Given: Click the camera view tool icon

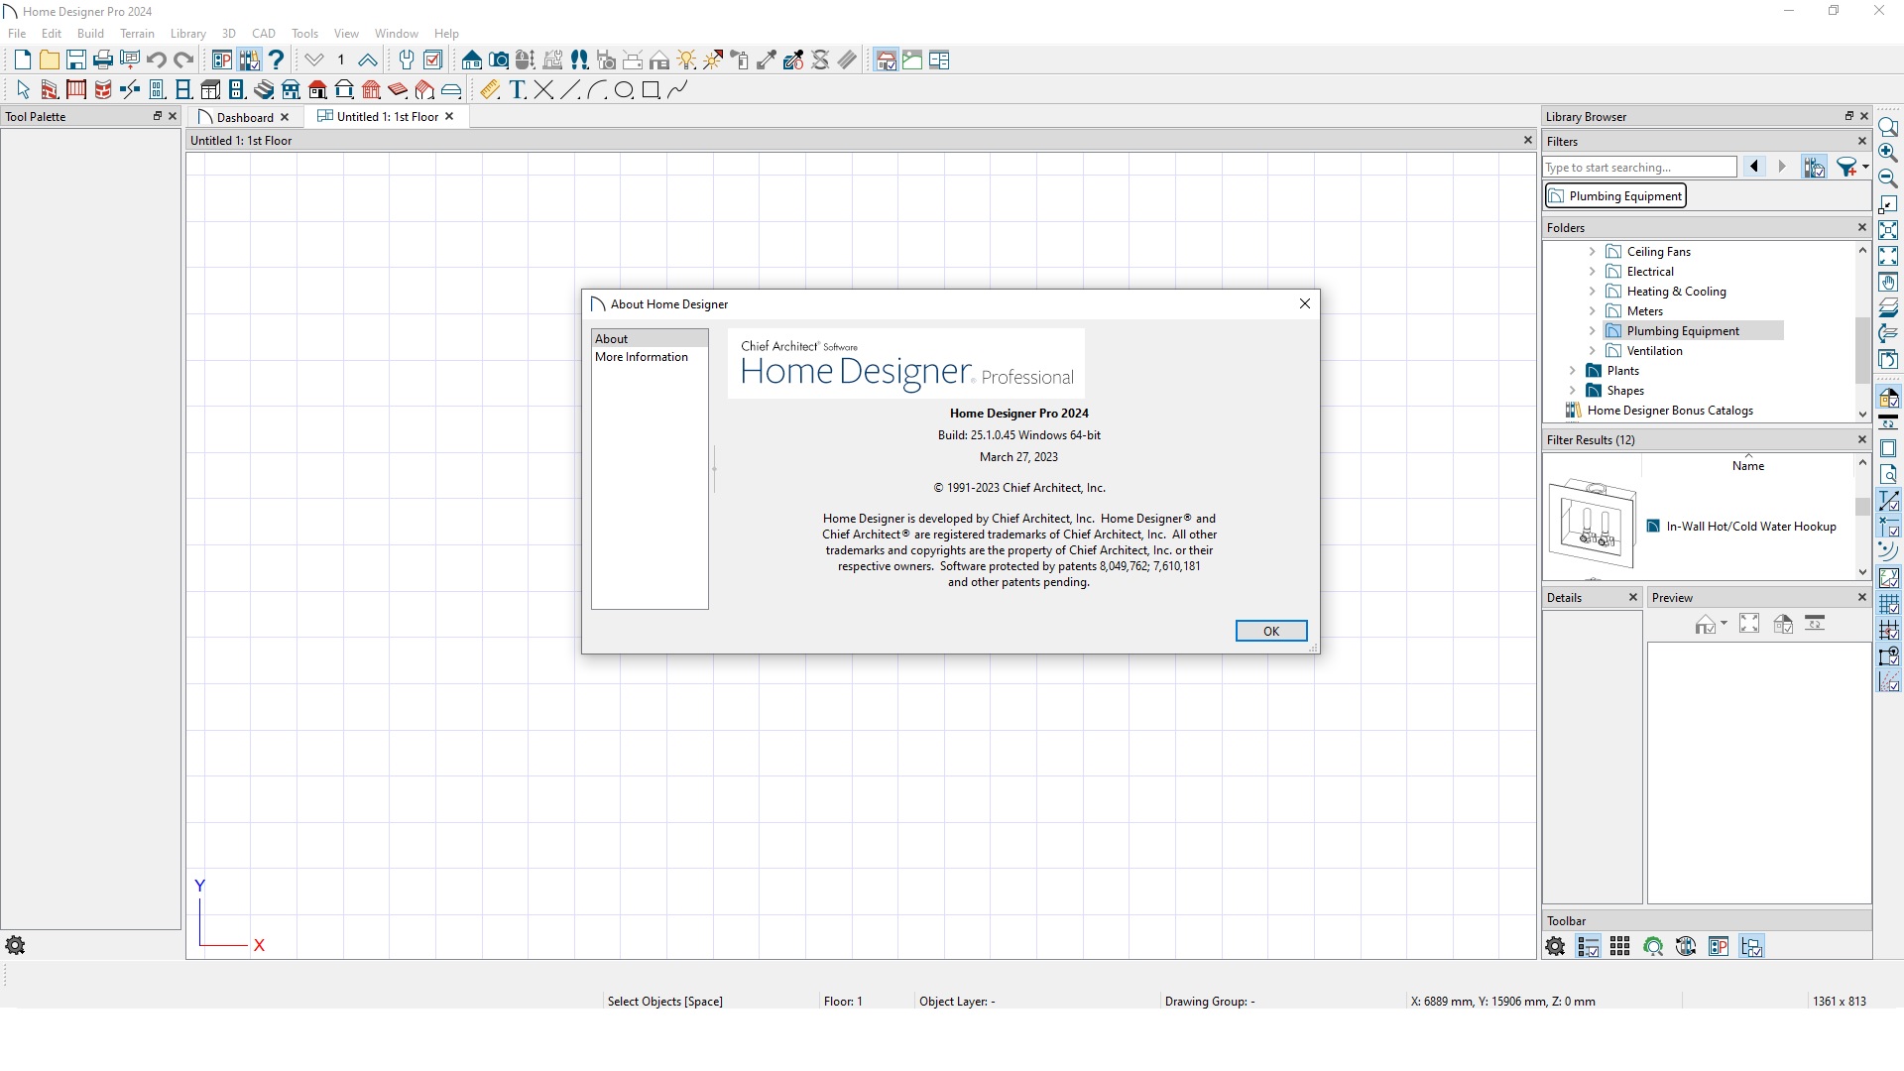Looking at the screenshot, I should 499,60.
